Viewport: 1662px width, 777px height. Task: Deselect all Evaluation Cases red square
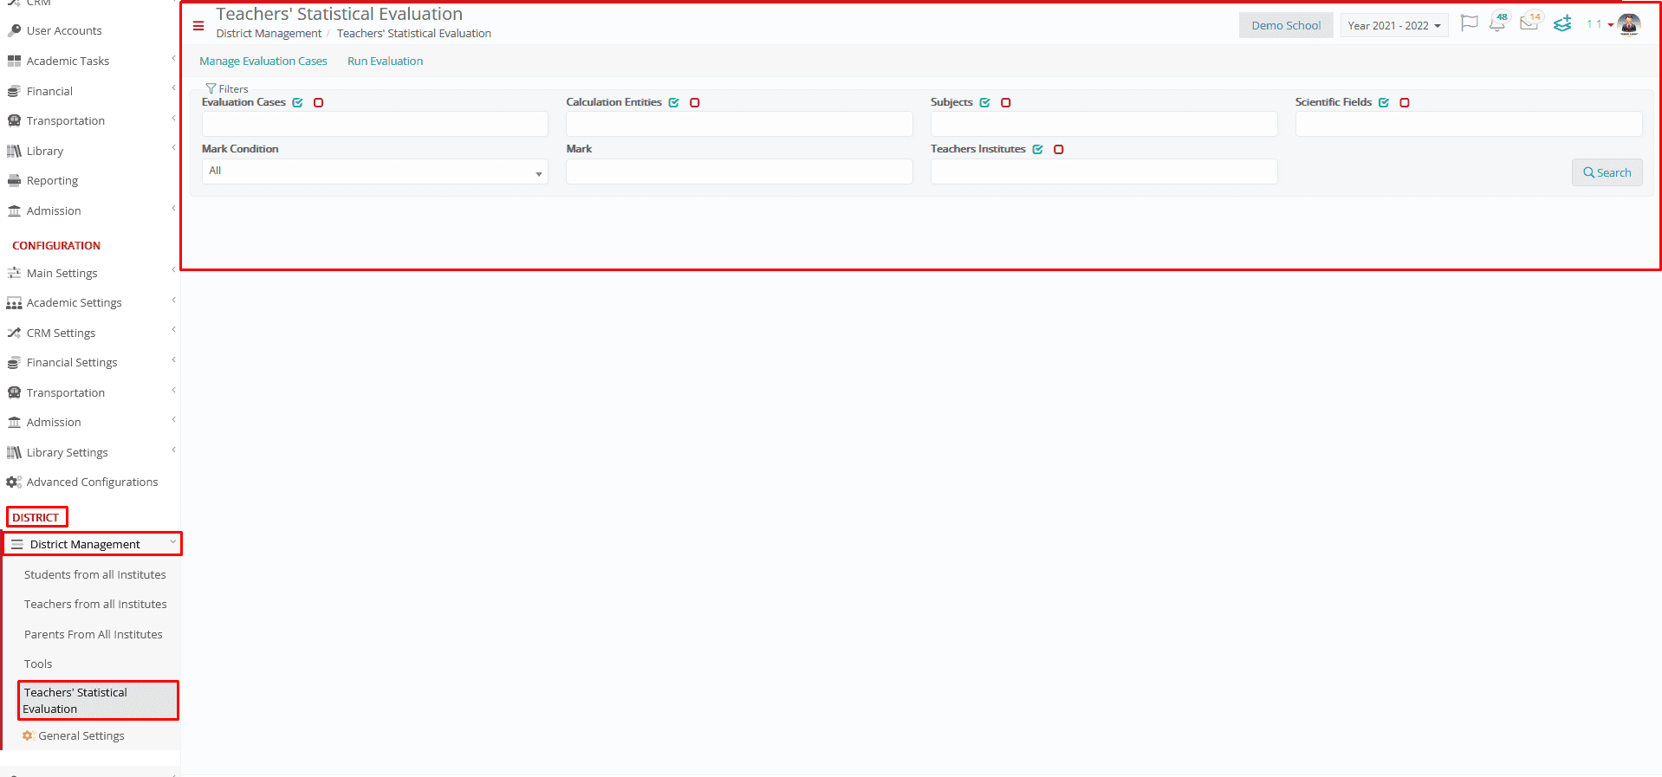point(318,102)
